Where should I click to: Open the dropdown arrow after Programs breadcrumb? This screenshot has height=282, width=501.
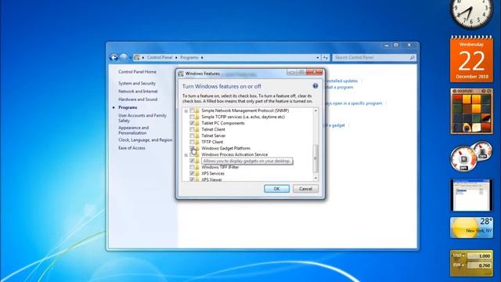point(202,57)
